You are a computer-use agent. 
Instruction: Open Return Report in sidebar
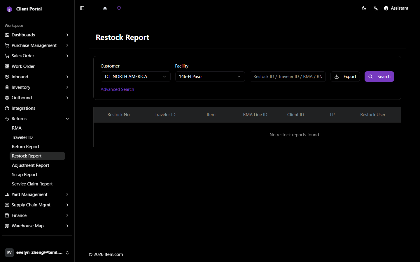37,147
